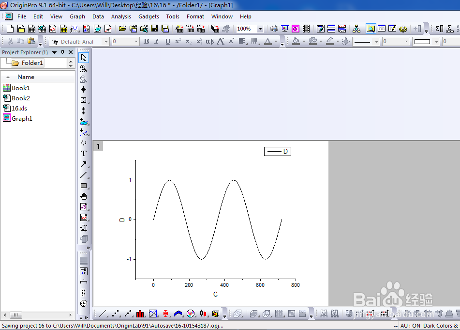Viewport: 460px width, 330px height.
Task: Click the Open file icon
Action: (122, 29)
